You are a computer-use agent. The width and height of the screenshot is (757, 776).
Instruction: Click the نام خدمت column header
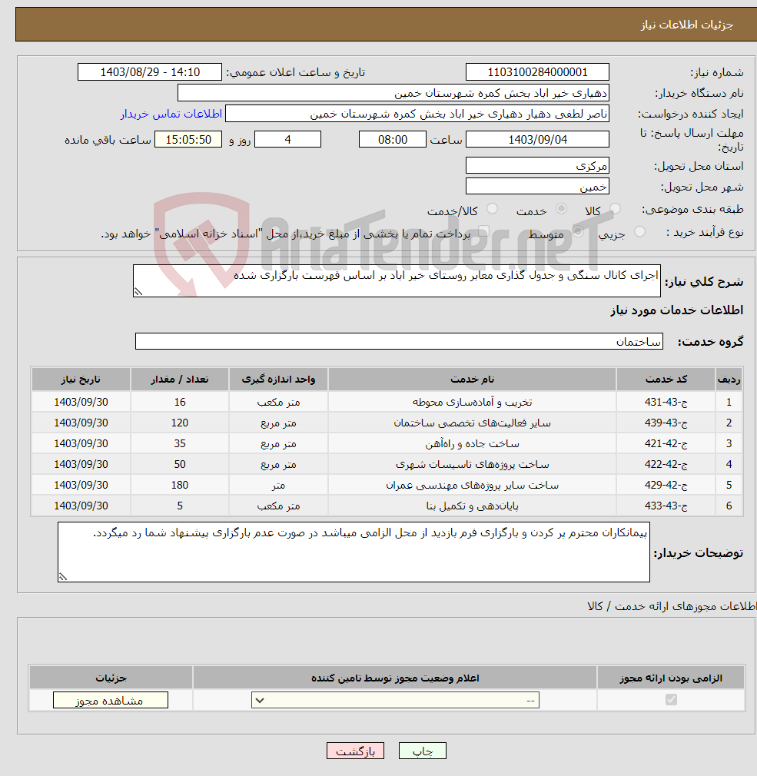tap(472, 379)
